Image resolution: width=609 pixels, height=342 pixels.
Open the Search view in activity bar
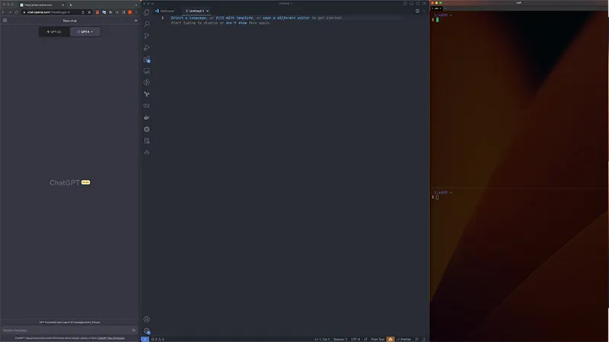coord(146,24)
